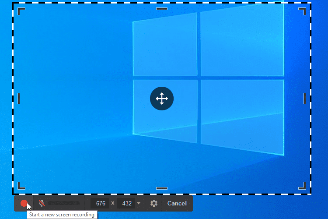The width and height of the screenshot is (328, 219).
Task: Edit the width field showing 676
Action: 100,203
